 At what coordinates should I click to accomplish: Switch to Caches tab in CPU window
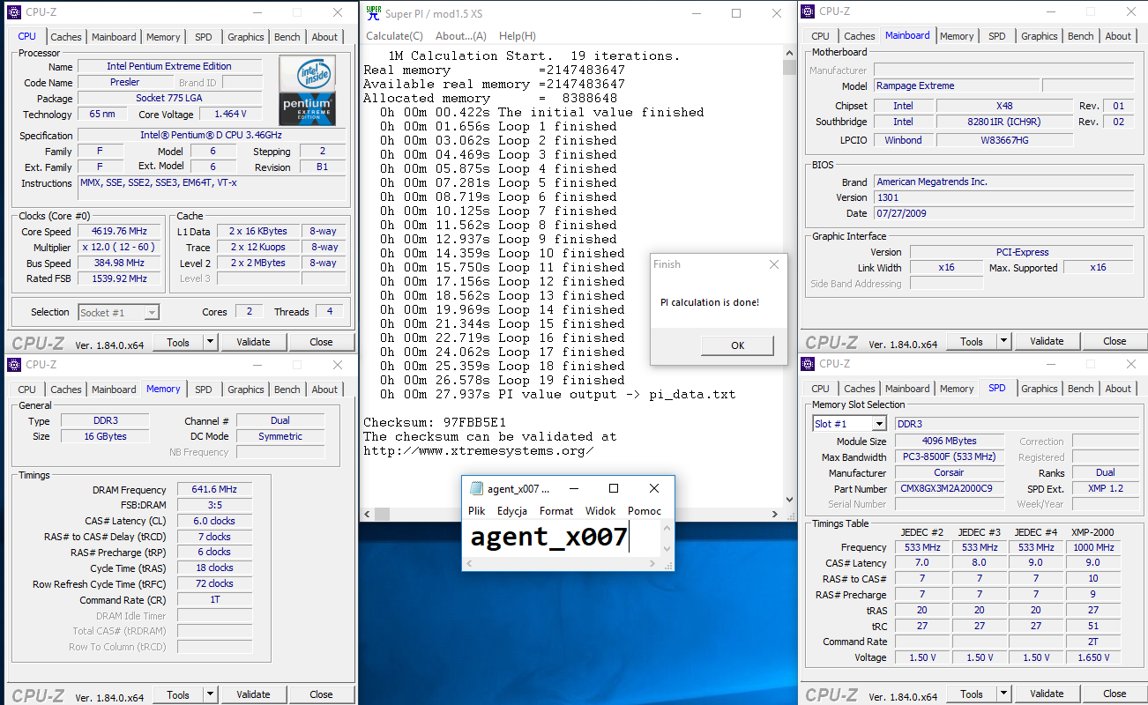[66, 37]
